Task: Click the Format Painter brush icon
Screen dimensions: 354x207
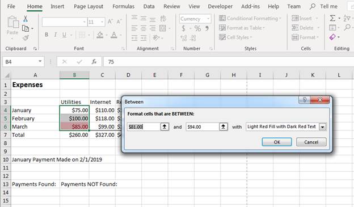Action: click(x=26, y=37)
